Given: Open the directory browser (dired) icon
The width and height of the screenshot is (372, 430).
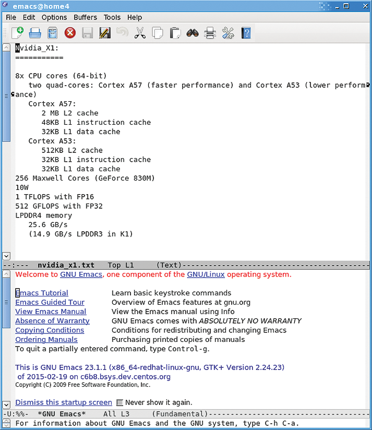Looking at the screenshot, I should 52,33.
